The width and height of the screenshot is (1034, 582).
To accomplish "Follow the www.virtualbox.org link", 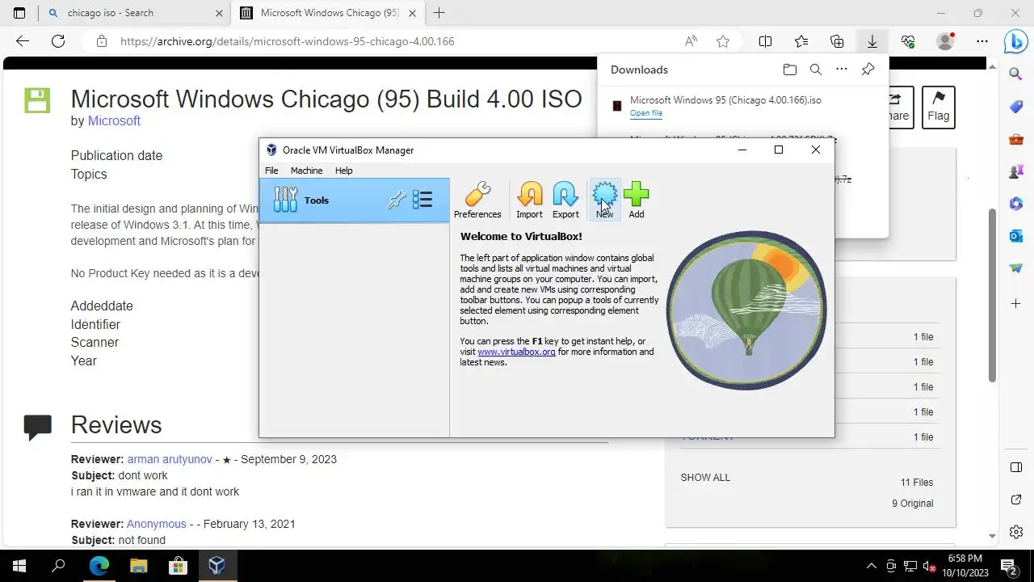I will click(516, 352).
